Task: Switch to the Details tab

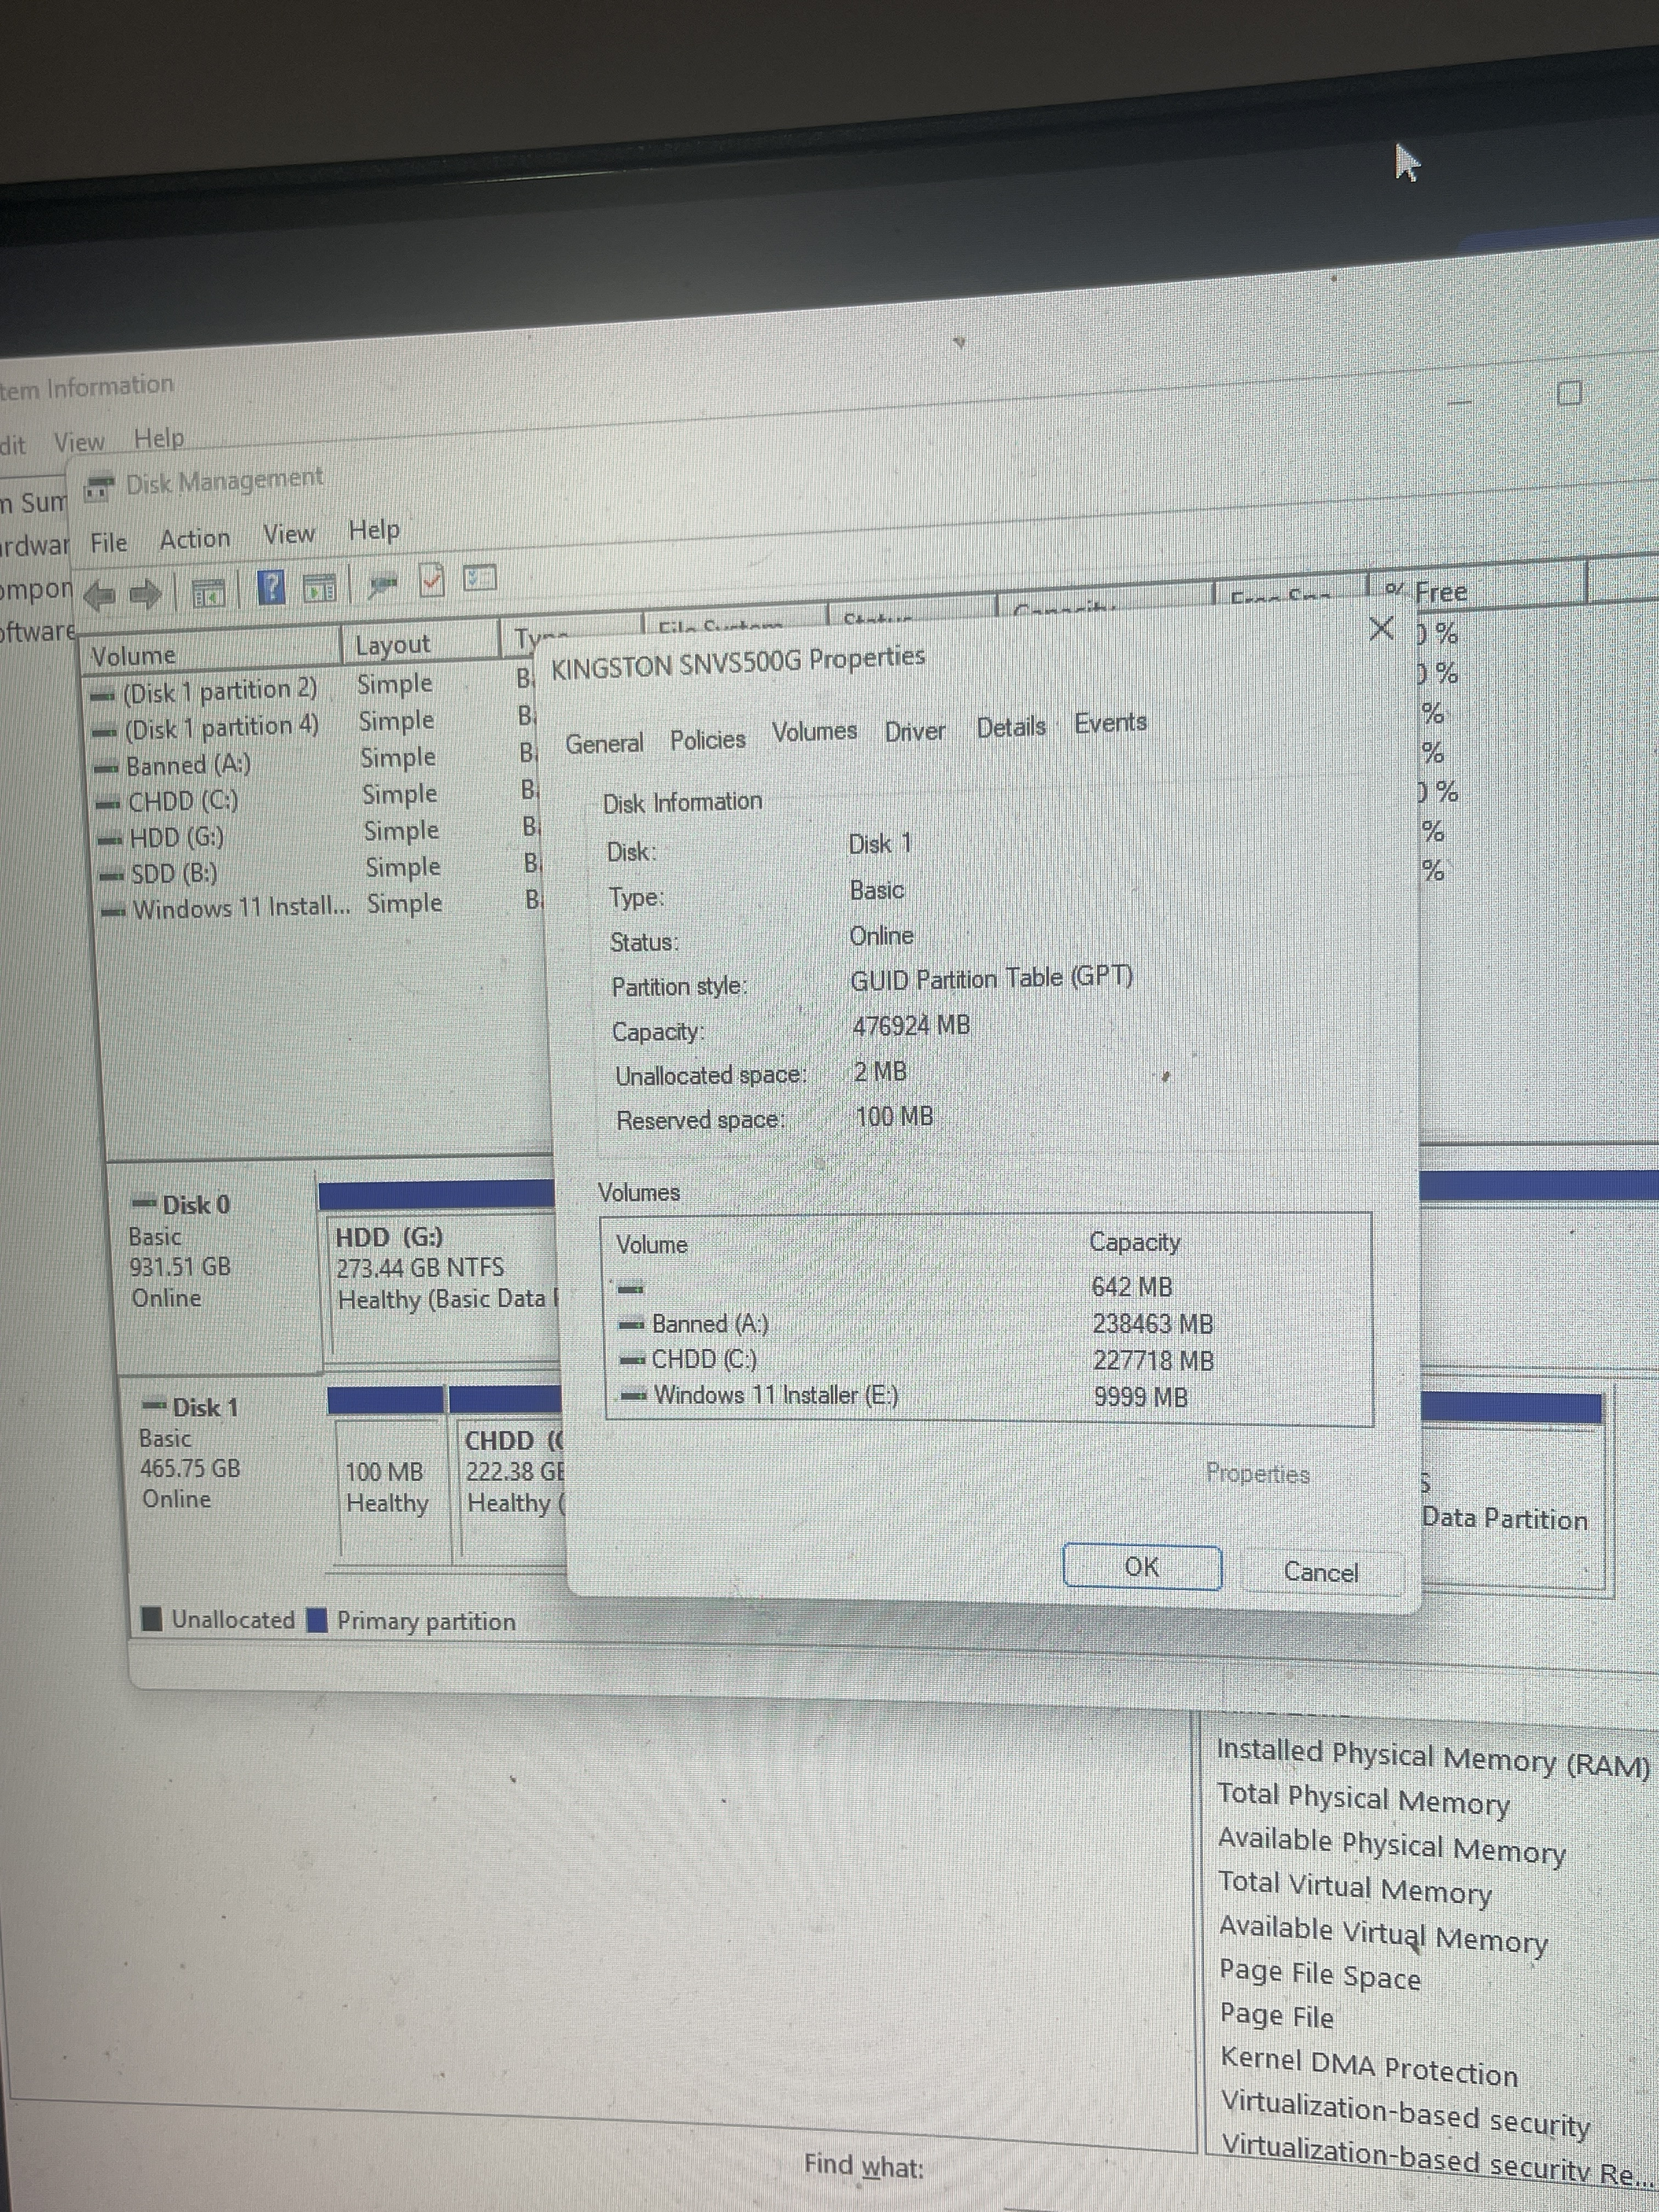Action: (x=1011, y=727)
